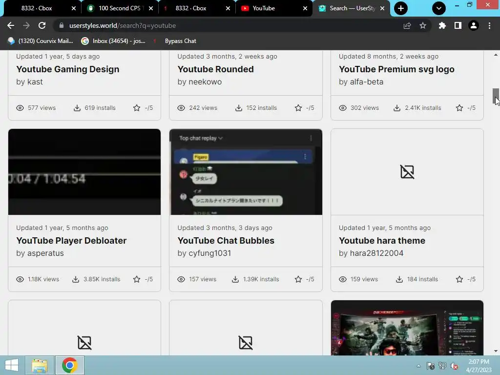Open the Youtube Rounded style
Screen dimensions: 500x375
click(215, 69)
